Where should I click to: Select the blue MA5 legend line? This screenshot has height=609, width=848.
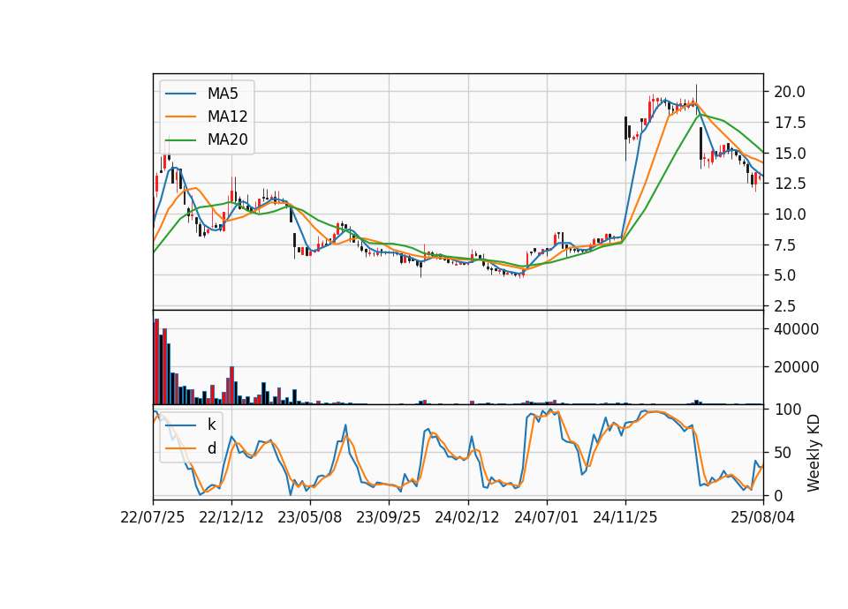(180, 94)
